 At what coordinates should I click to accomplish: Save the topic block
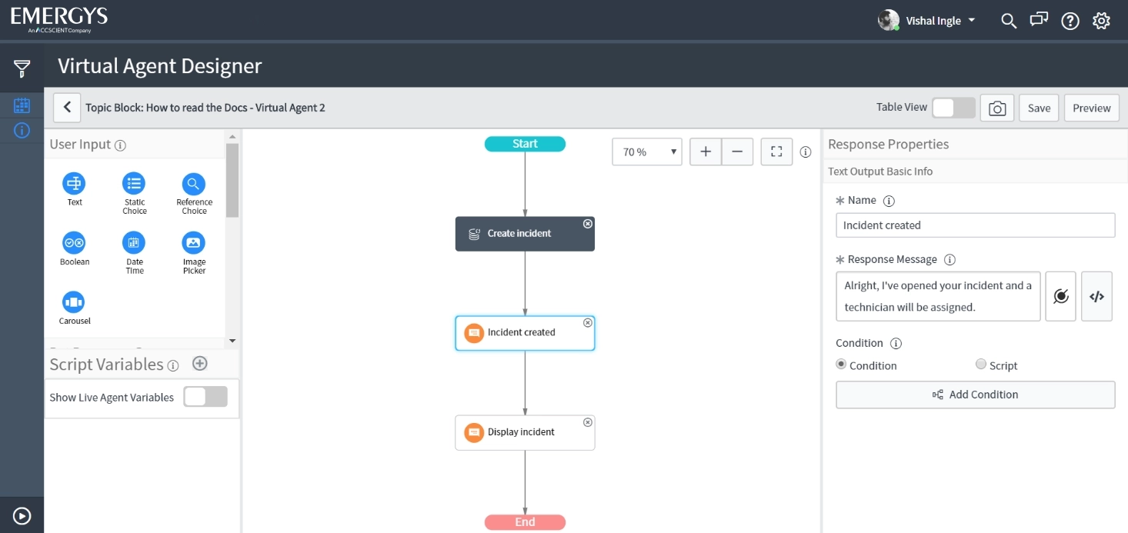[1039, 108]
